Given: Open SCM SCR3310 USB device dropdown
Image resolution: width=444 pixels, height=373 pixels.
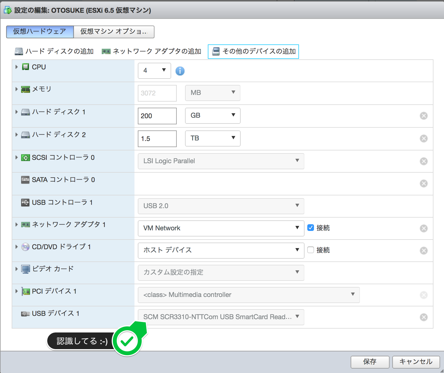Looking at the screenshot, I should (221, 317).
